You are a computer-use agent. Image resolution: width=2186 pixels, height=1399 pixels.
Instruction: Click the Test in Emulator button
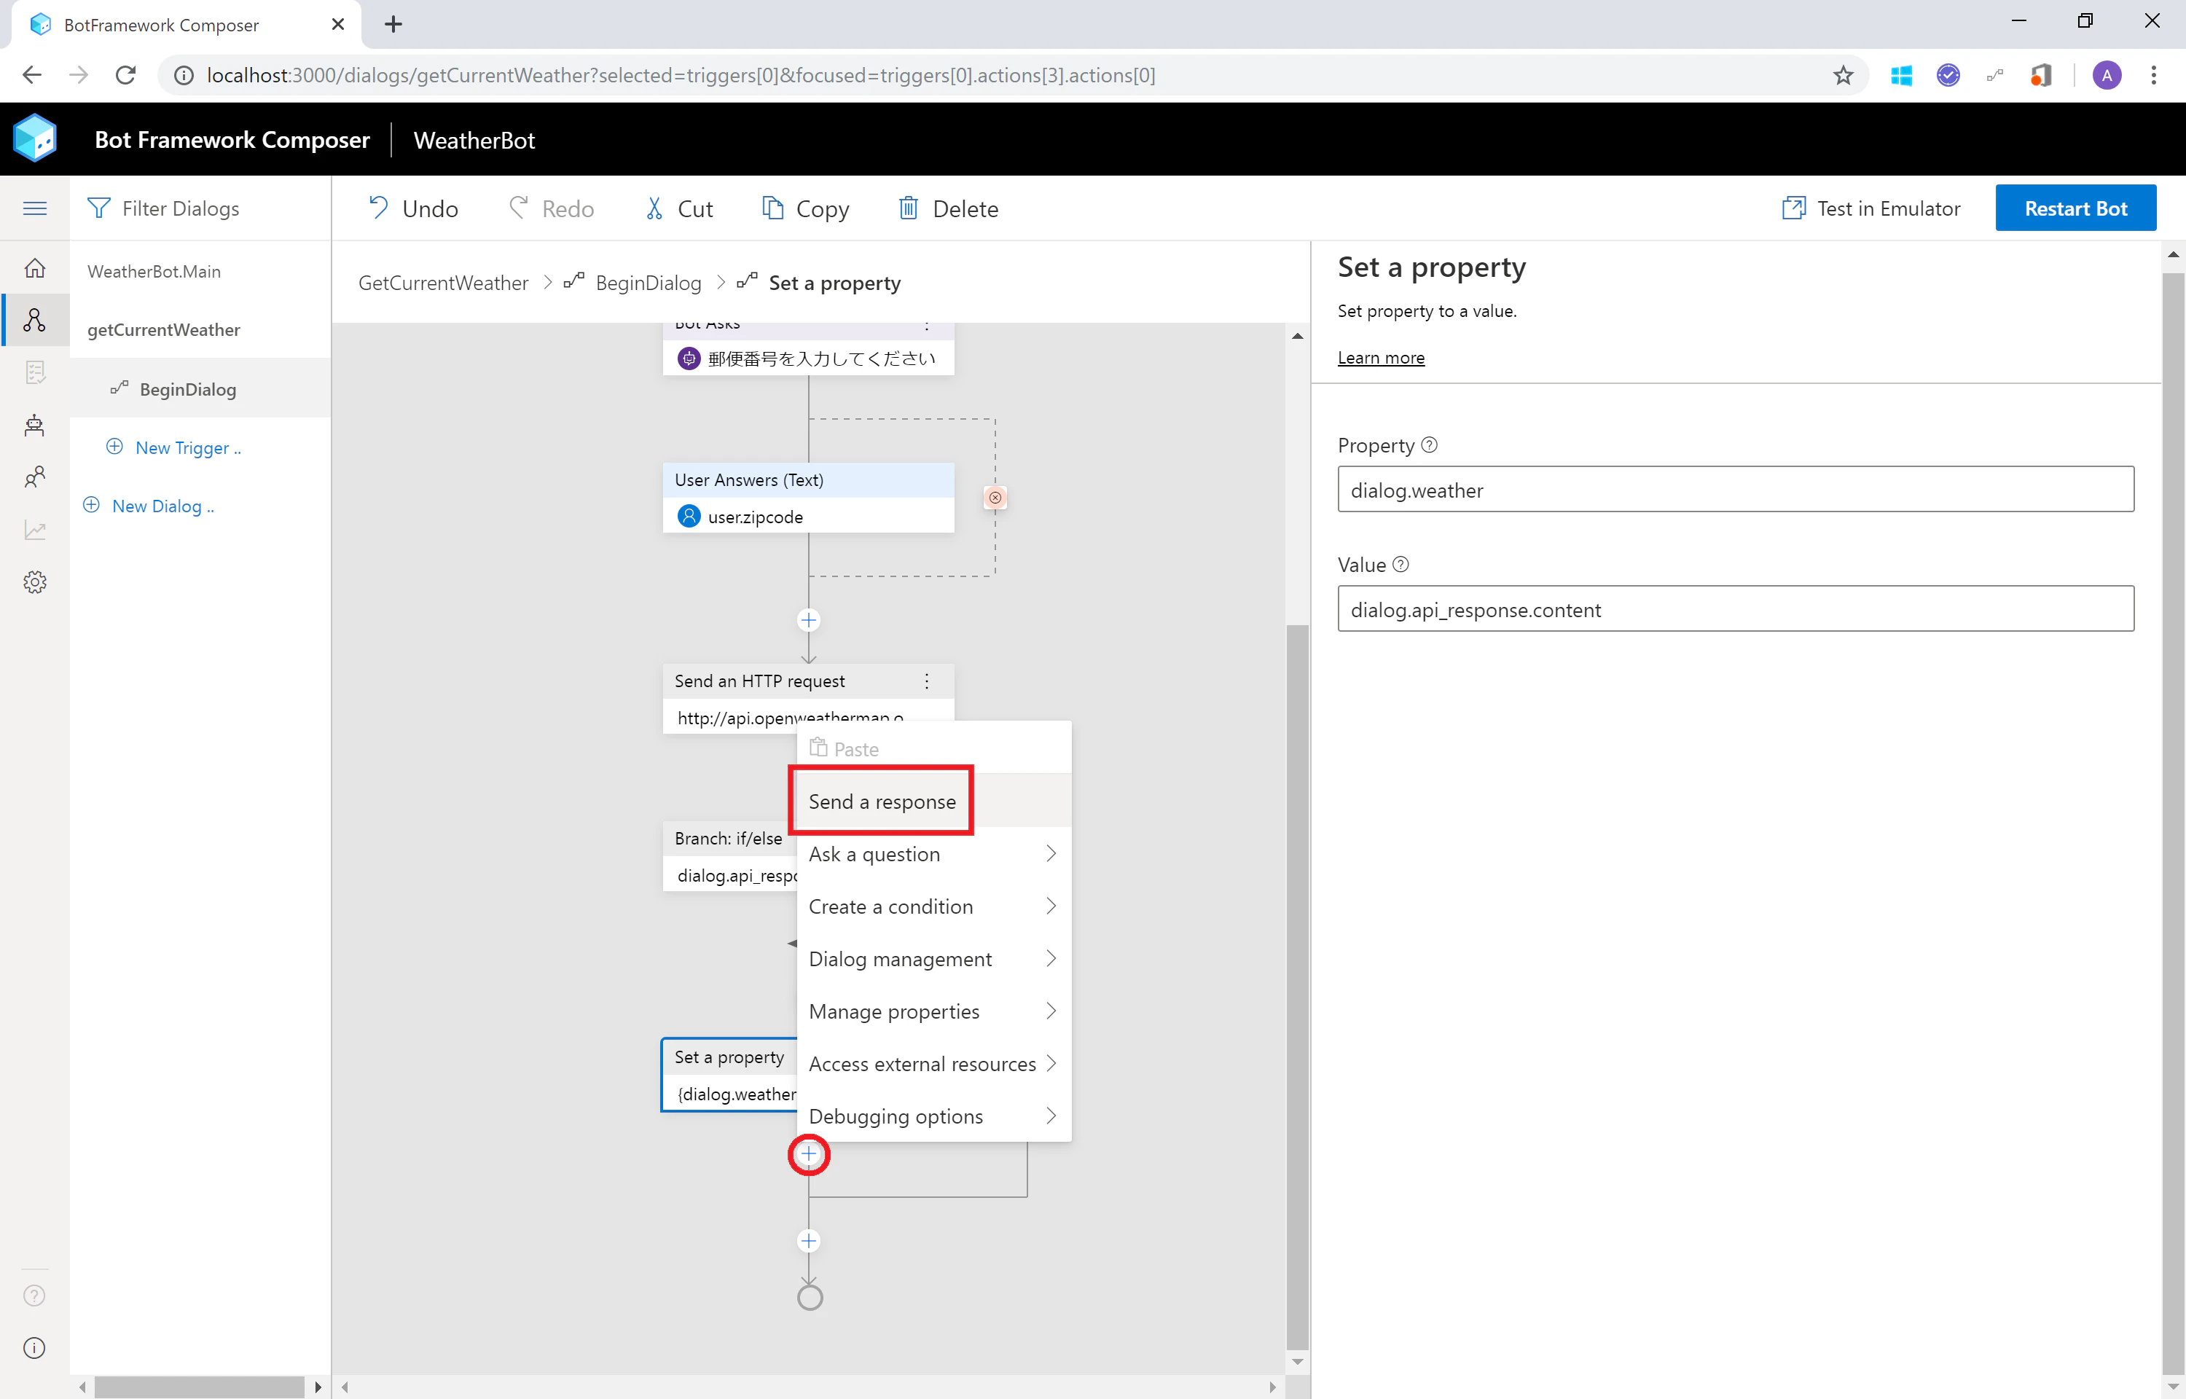point(1871,208)
